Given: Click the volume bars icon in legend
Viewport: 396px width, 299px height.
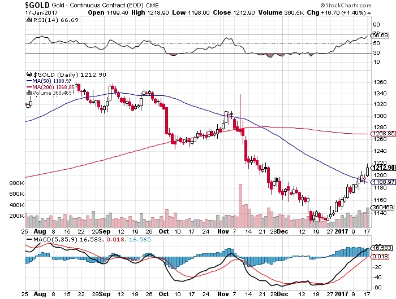Looking at the screenshot, I should 29,93.
